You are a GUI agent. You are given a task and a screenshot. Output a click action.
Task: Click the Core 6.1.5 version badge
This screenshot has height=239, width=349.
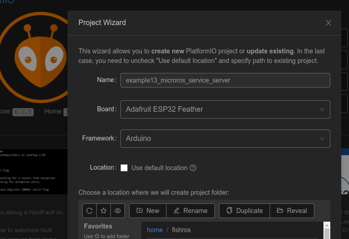pos(22,112)
